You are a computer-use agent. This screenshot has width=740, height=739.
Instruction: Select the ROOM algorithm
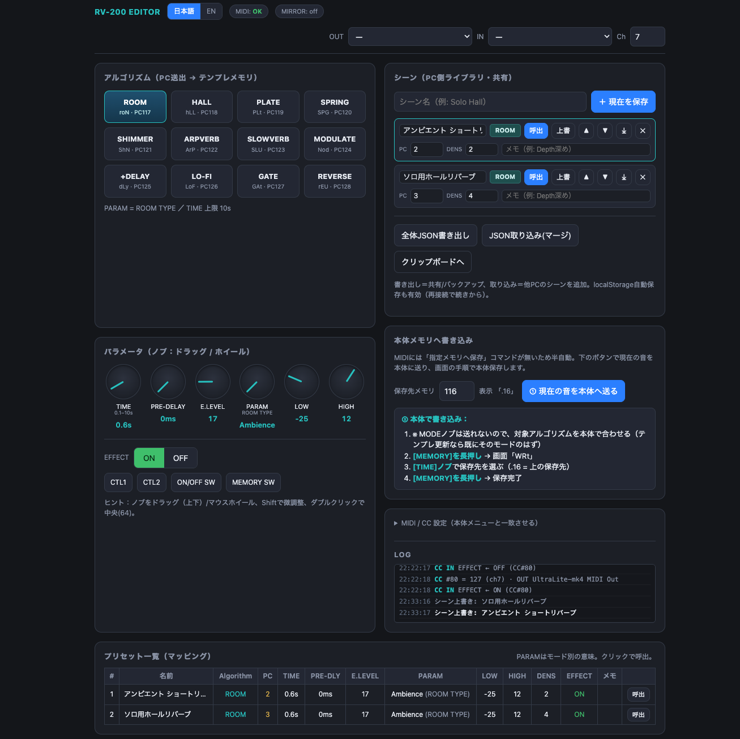(x=135, y=107)
